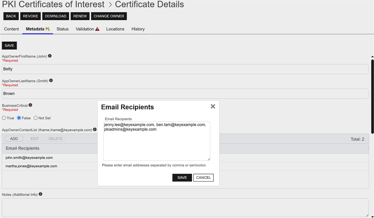374x218 pixels.
Task: Close the Email Recipients dialog with X
Action: 213,107
